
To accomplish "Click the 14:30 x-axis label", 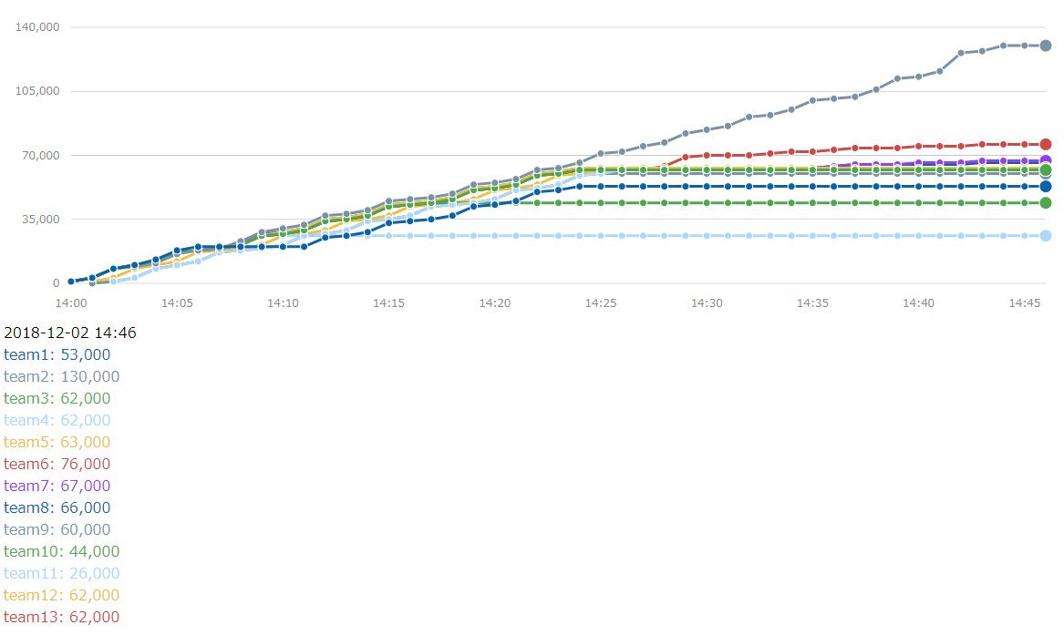I will coord(707,303).
